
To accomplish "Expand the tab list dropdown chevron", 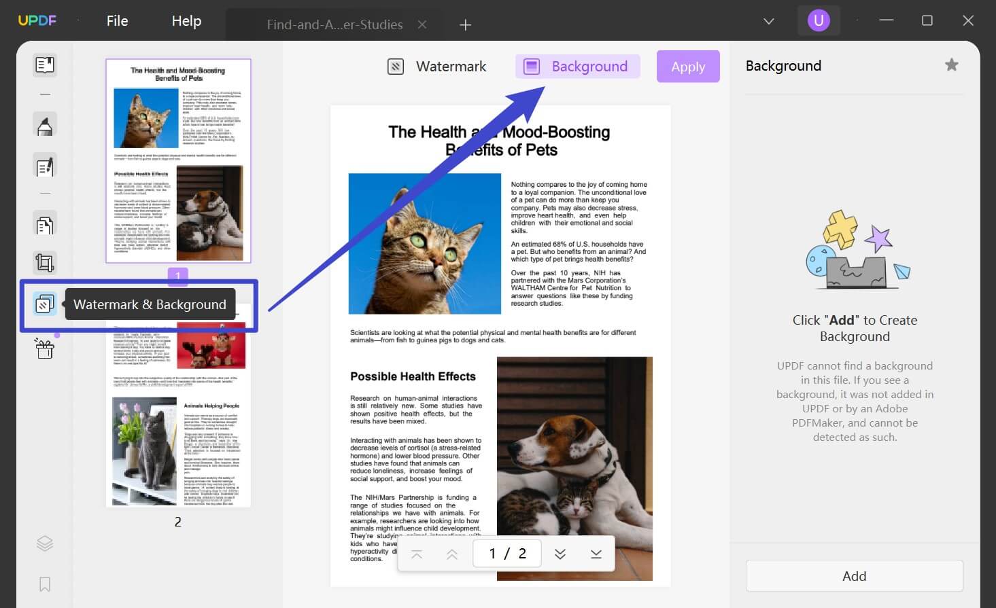I will (x=769, y=21).
